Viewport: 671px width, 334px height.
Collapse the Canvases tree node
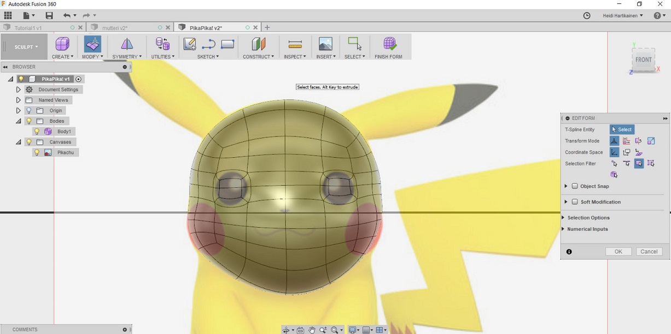click(18, 142)
